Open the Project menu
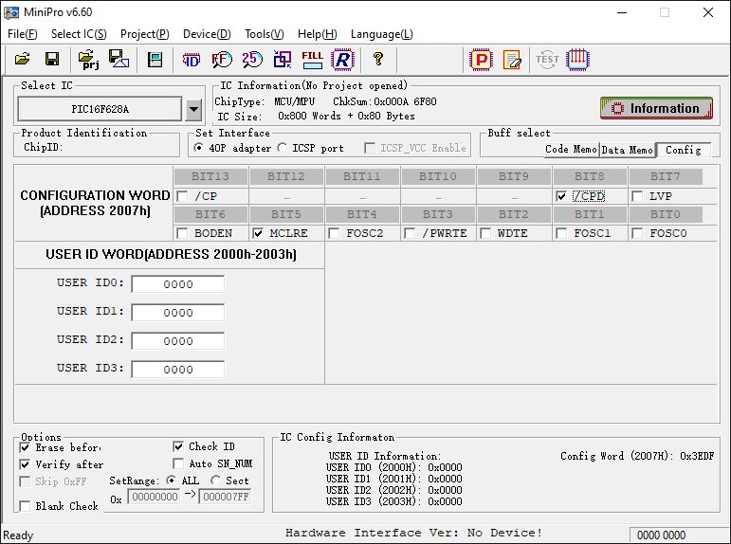This screenshot has height=544, width=731. coord(144,34)
